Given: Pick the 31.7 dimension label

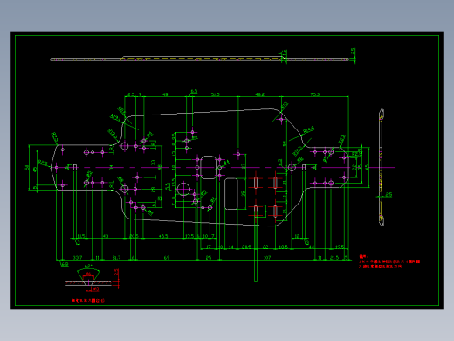Looking at the screenshot, I should point(116,258).
